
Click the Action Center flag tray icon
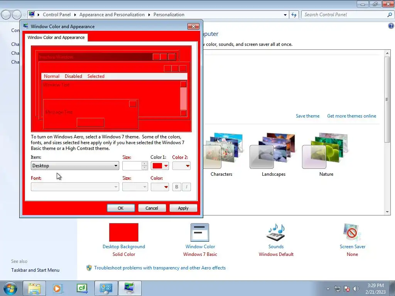pyautogui.click(x=347, y=289)
